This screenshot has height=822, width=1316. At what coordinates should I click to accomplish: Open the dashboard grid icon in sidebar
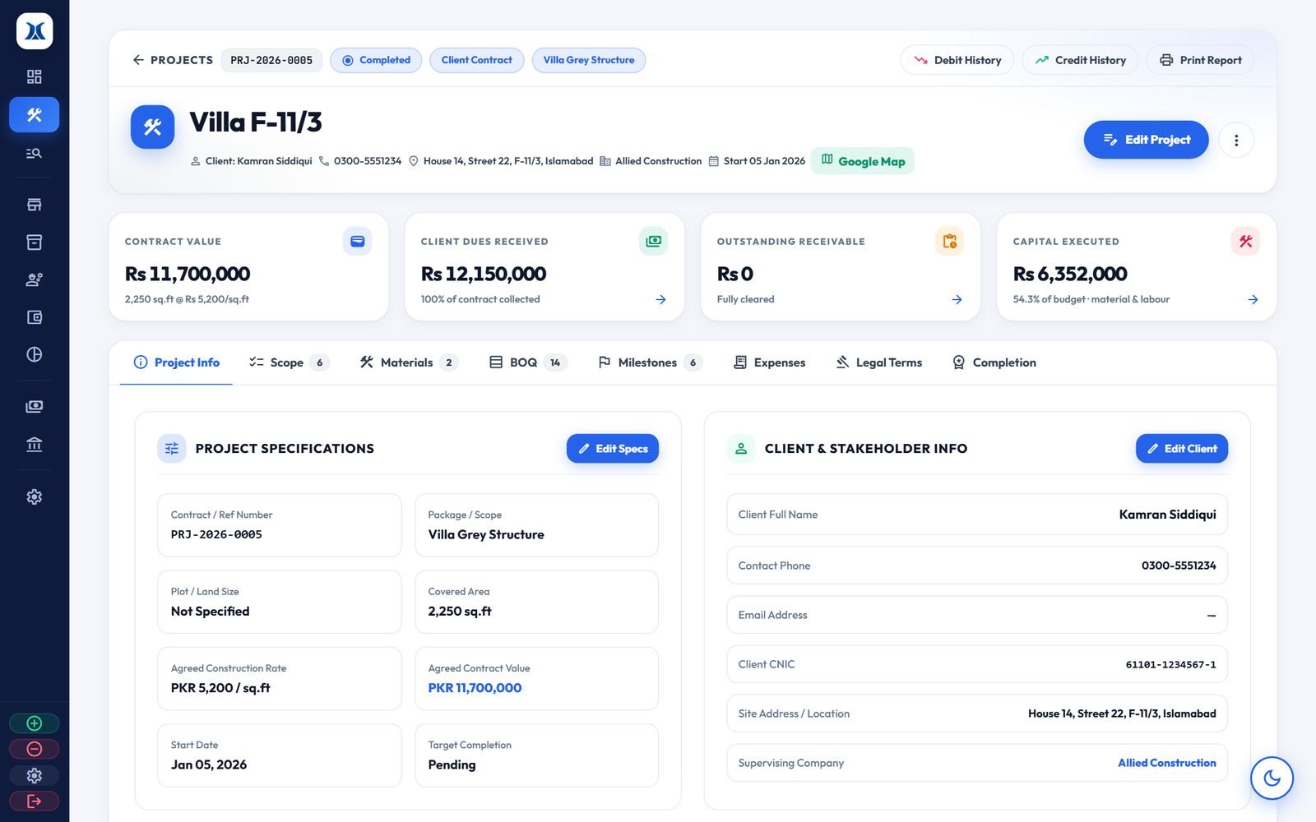pos(34,76)
